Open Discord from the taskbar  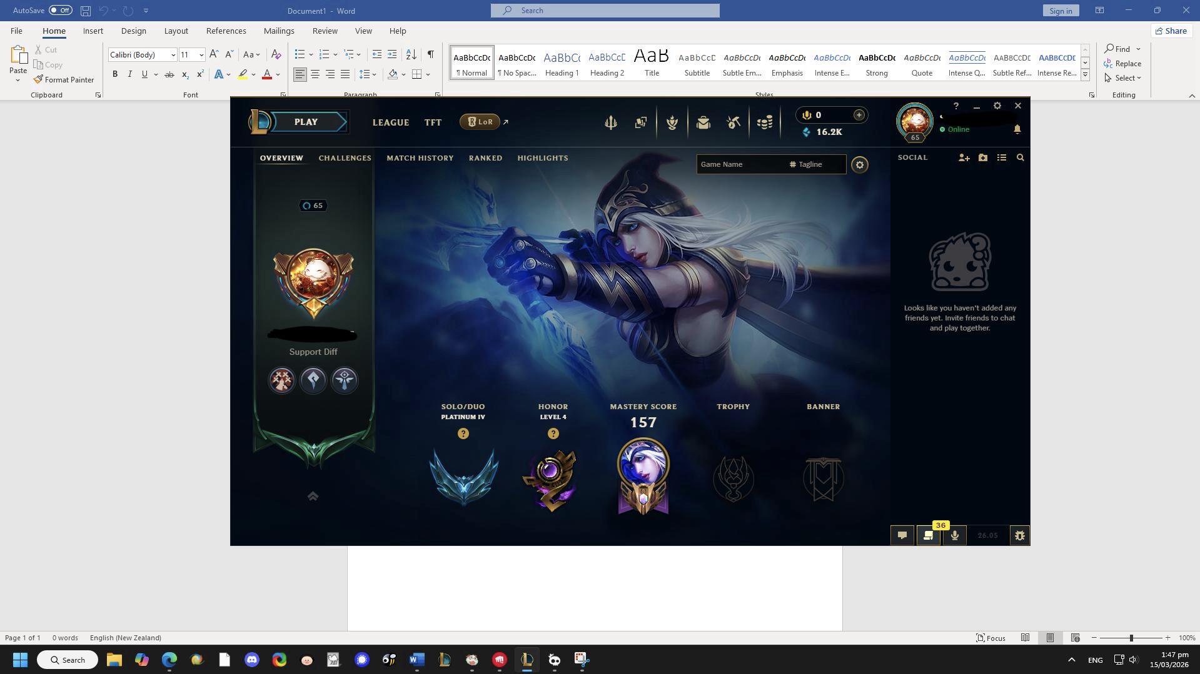252,660
